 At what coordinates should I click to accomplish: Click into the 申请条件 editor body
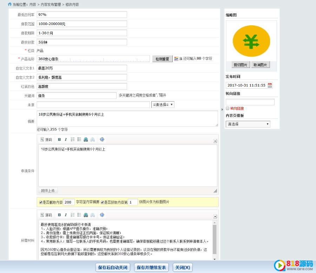(128, 165)
